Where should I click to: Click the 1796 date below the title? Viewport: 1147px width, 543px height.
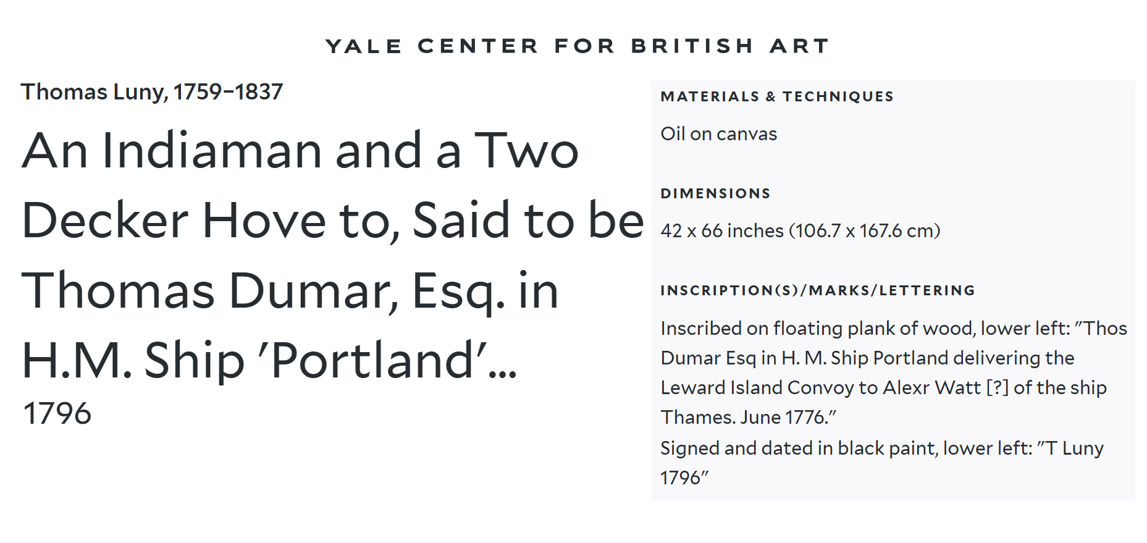tap(57, 413)
